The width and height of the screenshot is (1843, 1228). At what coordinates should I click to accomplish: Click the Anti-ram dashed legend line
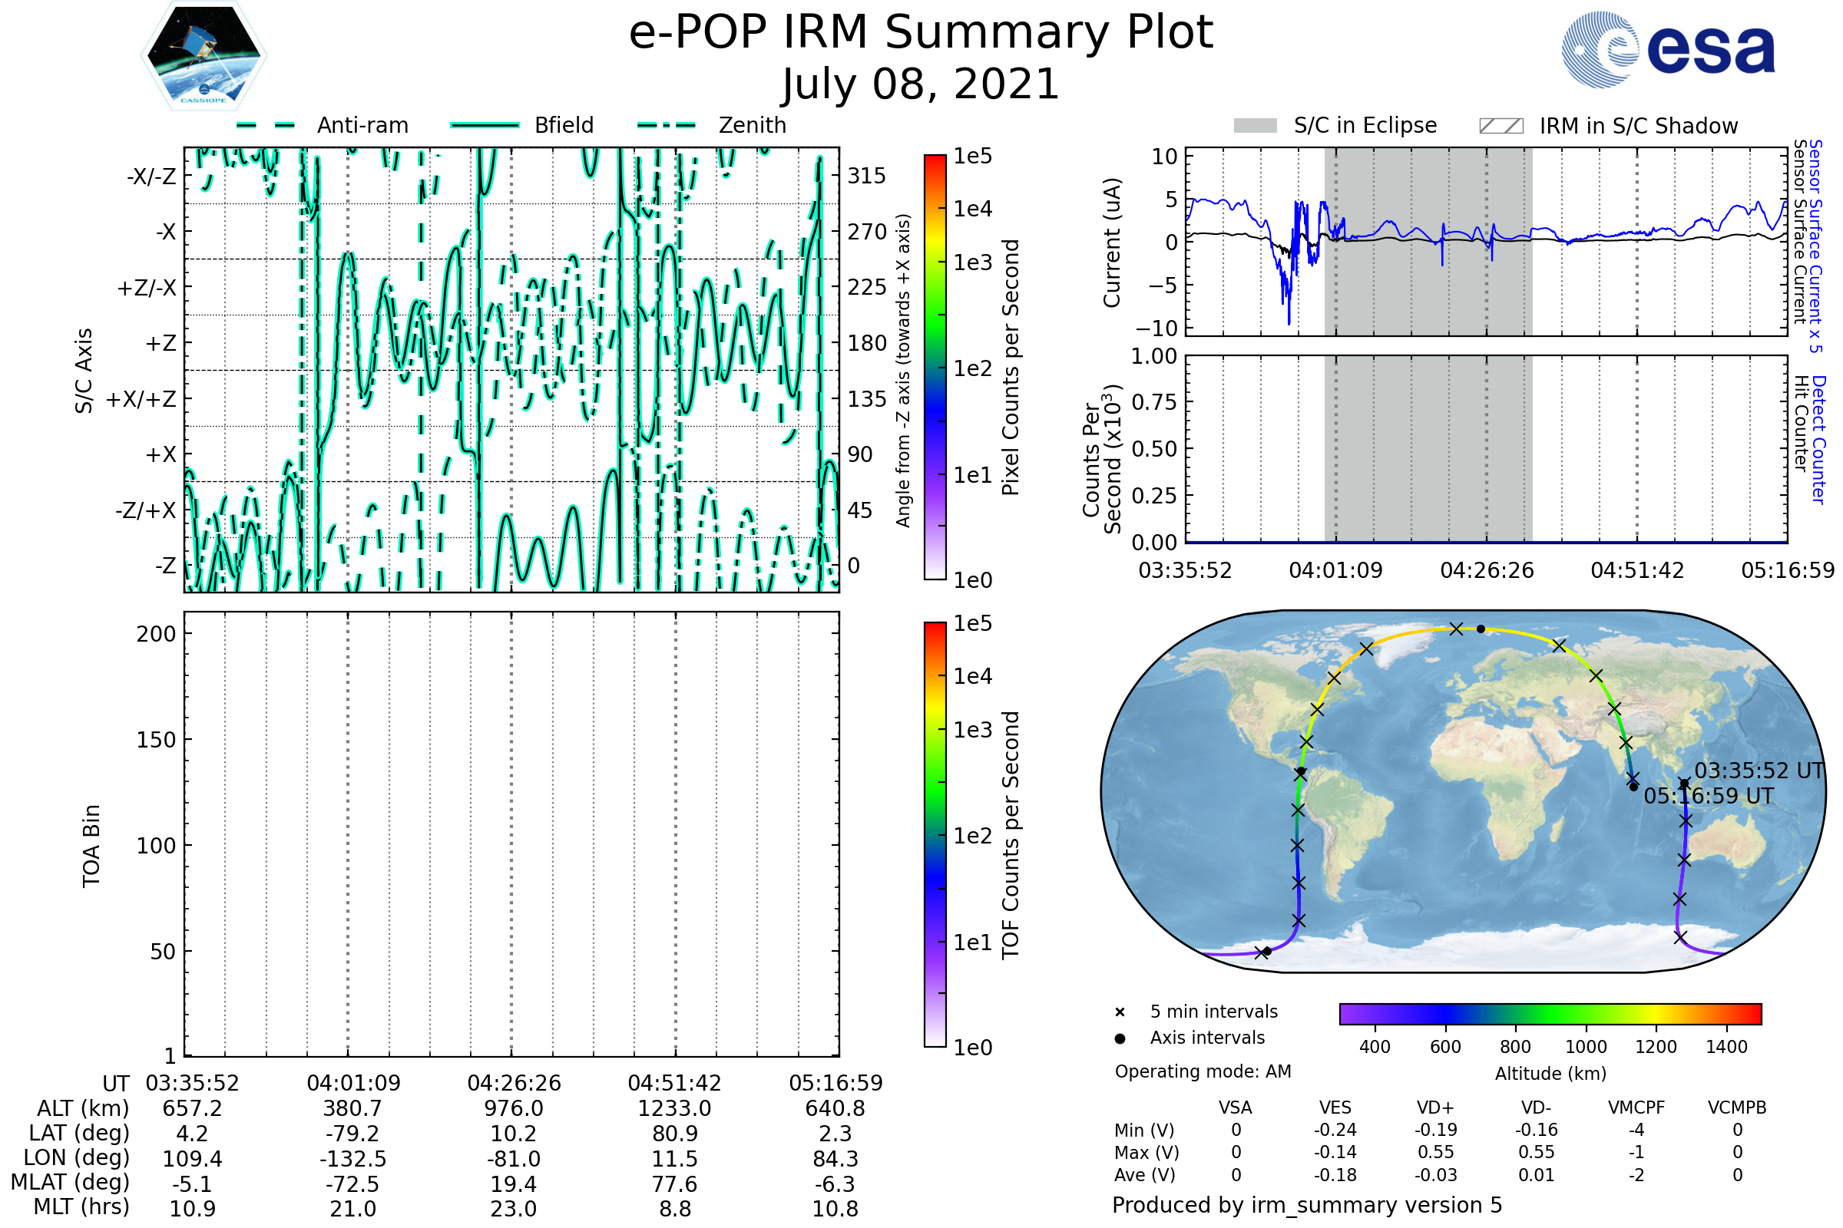[x=266, y=125]
